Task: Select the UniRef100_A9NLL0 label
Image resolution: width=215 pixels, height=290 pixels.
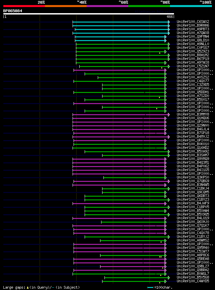Action: (x=193, y=44)
